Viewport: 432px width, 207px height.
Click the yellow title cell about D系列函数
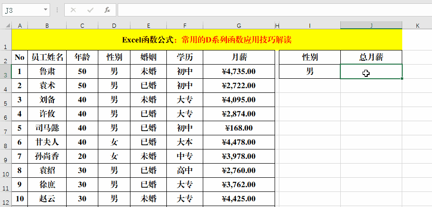pos(207,40)
